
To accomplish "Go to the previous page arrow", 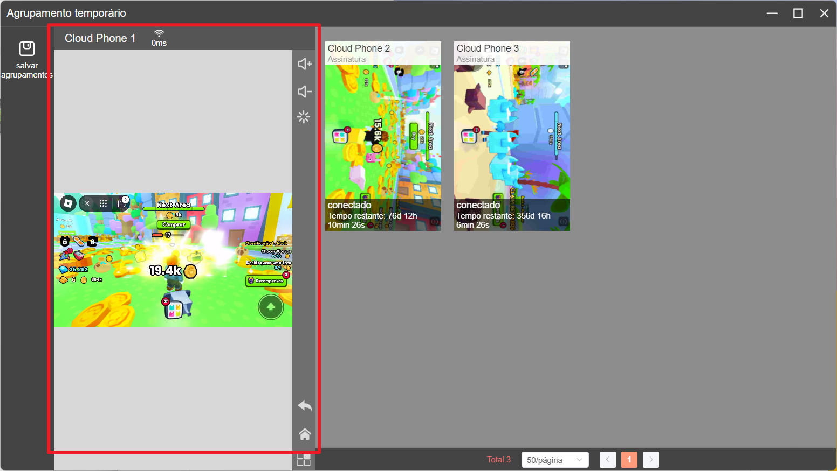I will [x=608, y=460].
